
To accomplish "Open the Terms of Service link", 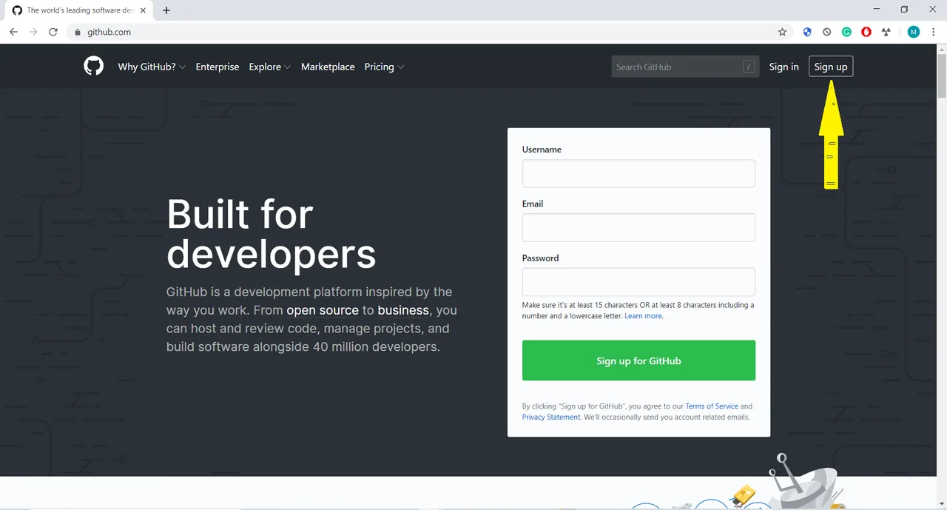I will (712, 406).
